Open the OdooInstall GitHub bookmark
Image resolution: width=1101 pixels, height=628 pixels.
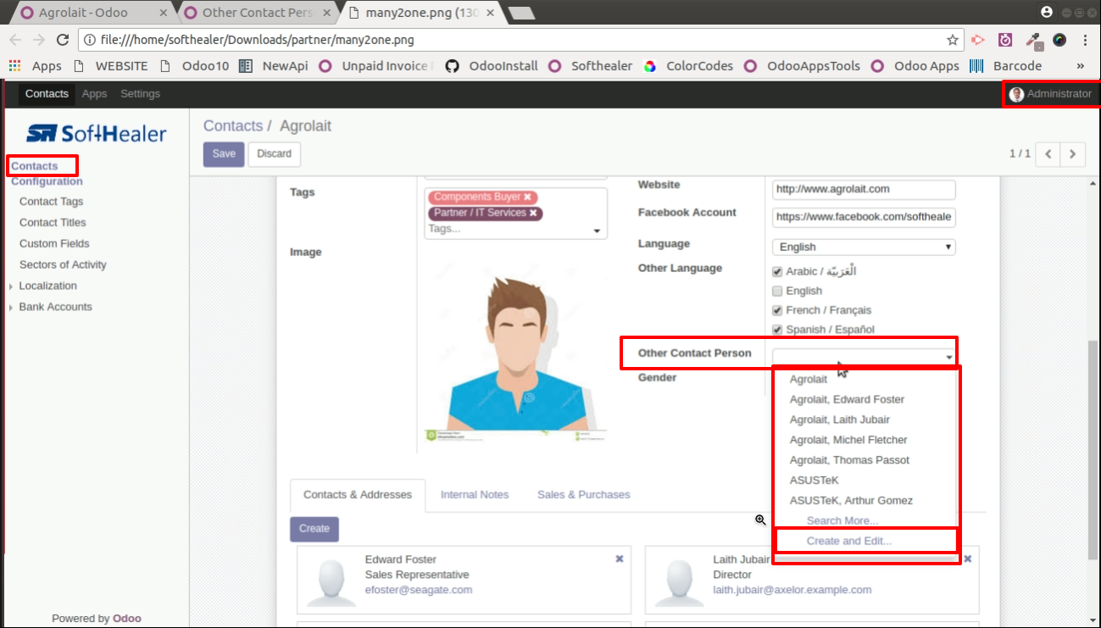pyautogui.click(x=492, y=66)
